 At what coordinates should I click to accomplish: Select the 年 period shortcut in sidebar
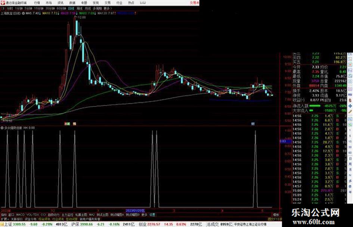pos(350,192)
